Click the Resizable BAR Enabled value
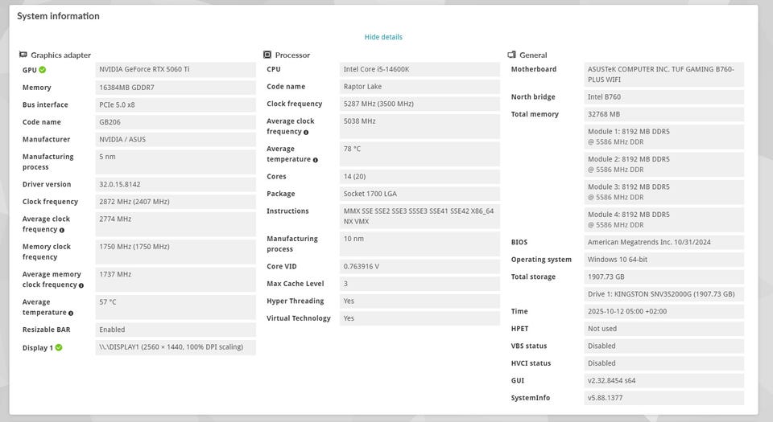The width and height of the screenshot is (773, 422). coord(176,330)
